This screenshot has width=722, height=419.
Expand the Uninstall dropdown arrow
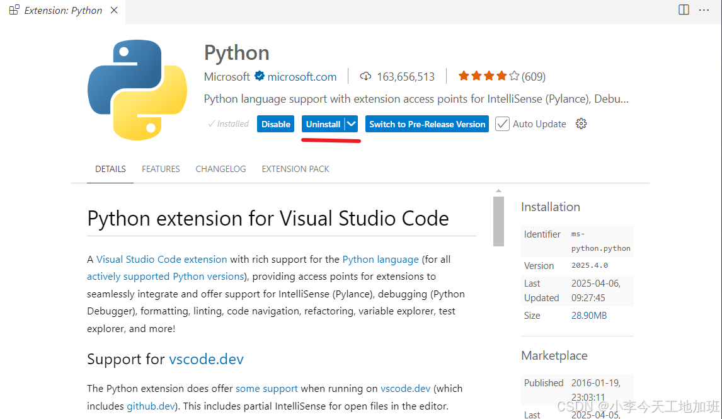click(x=352, y=124)
